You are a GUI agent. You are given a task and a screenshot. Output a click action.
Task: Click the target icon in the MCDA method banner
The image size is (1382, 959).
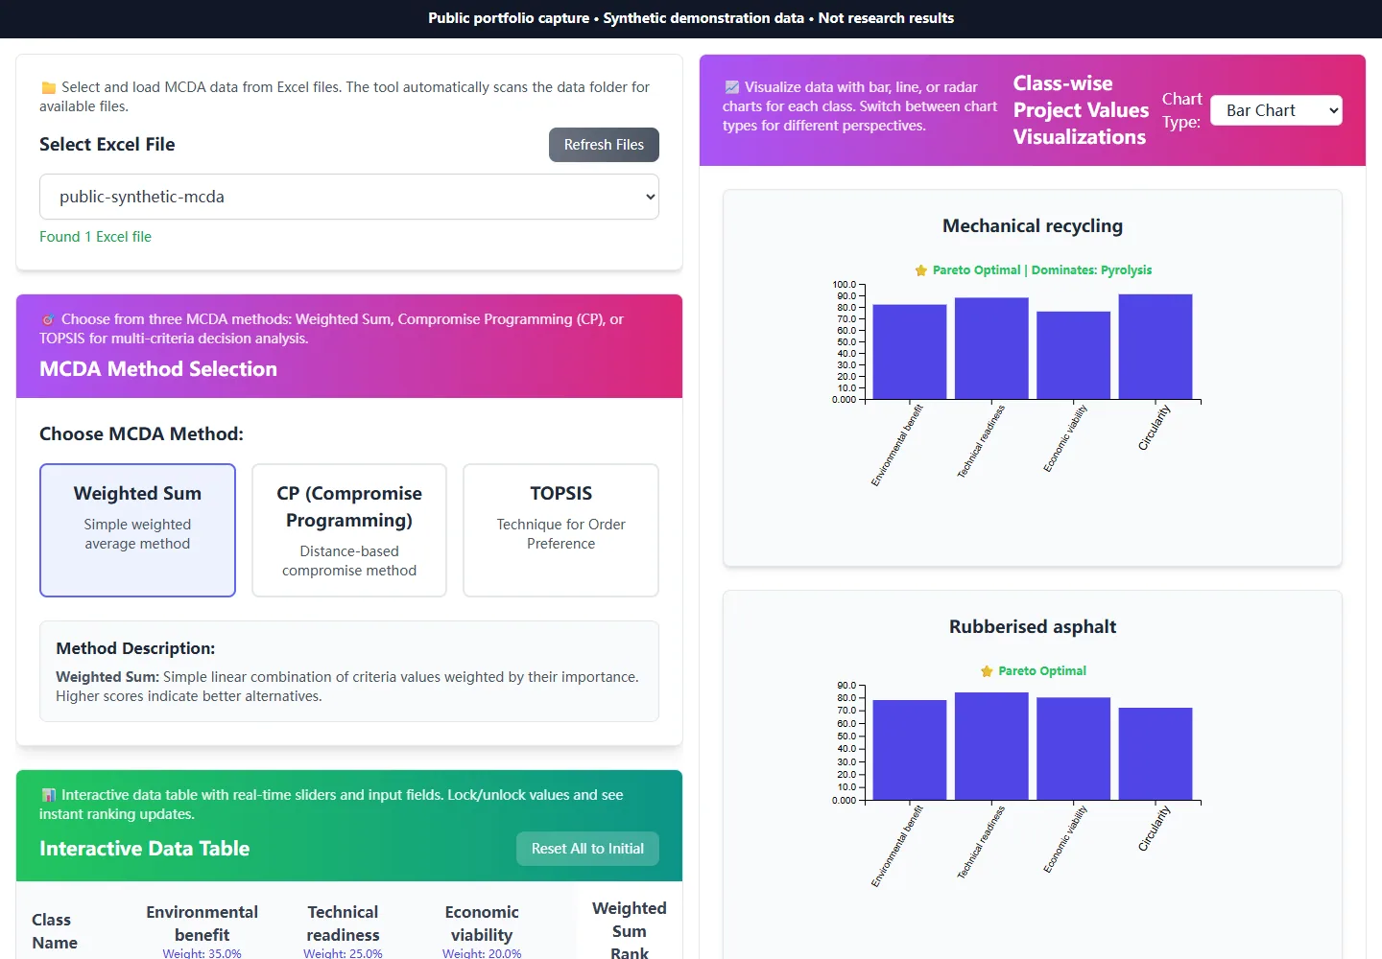[48, 319]
